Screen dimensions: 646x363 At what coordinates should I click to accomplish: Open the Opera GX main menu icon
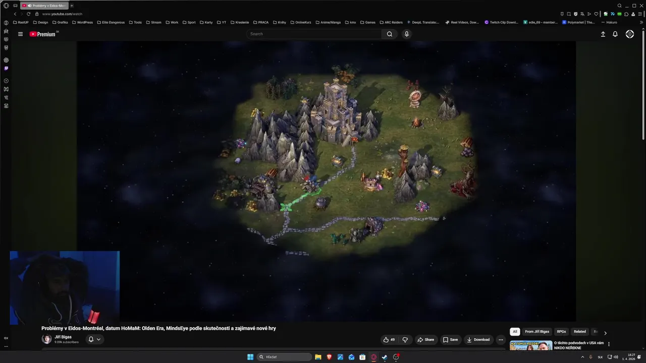pyautogui.click(x=6, y=6)
